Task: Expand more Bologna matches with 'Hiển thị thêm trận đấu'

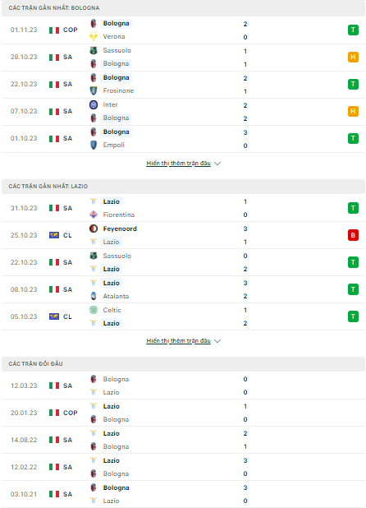Action: coord(178,164)
